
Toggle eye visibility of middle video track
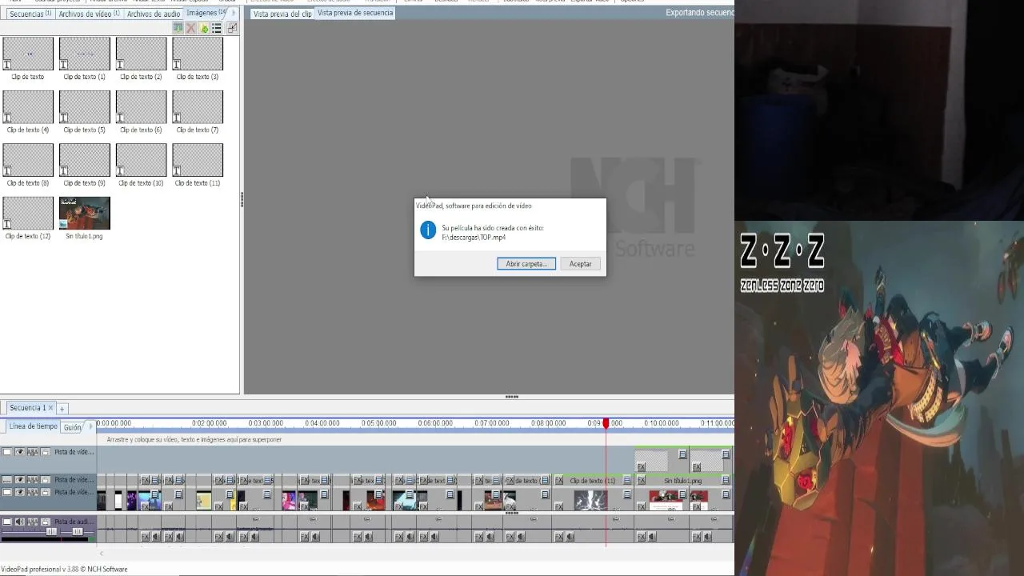20,480
